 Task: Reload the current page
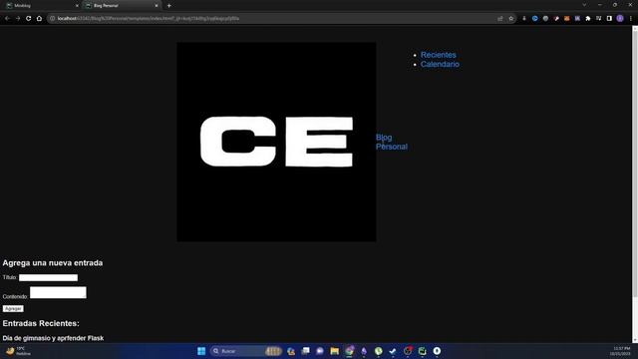(x=29, y=18)
